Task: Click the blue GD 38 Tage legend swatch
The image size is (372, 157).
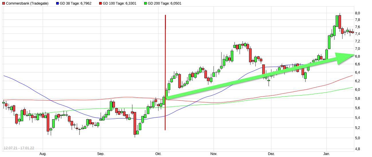Action: point(58,3)
